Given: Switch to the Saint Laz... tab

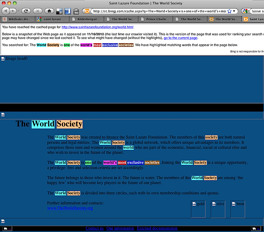Looking at the screenshot, I should [254, 19].
